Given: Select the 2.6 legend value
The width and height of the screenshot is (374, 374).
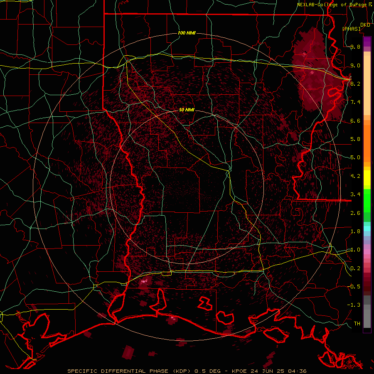Looking at the screenshot, I should pos(355,213).
